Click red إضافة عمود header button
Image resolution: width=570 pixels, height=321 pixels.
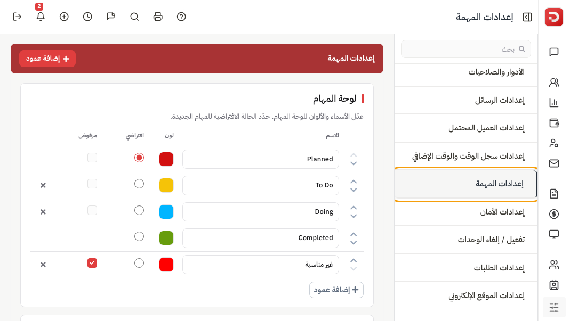pos(47,59)
